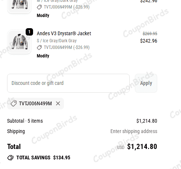The image size is (181, 169).
Task: Remove the applied TVTJ006N499M discount code
Action: (58, 103)
